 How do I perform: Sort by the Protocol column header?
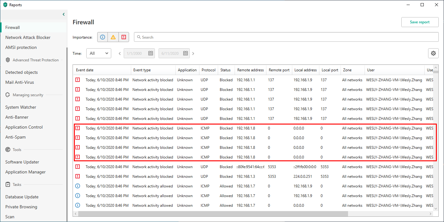point(208,70)
